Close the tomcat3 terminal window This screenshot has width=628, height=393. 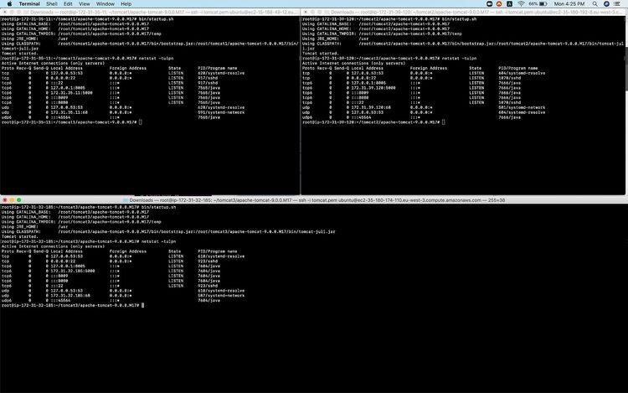(4, 200)
